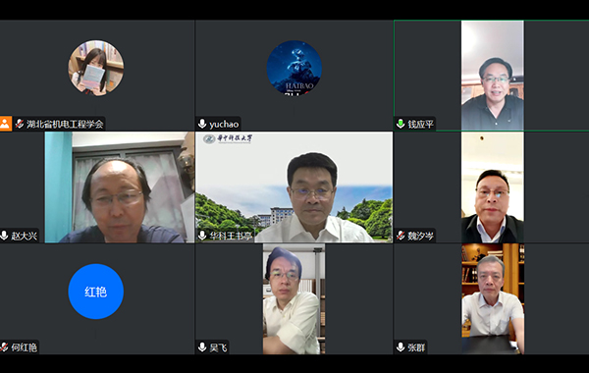
Task: Click the green active microphone of 钱应平
Action: 401,124
